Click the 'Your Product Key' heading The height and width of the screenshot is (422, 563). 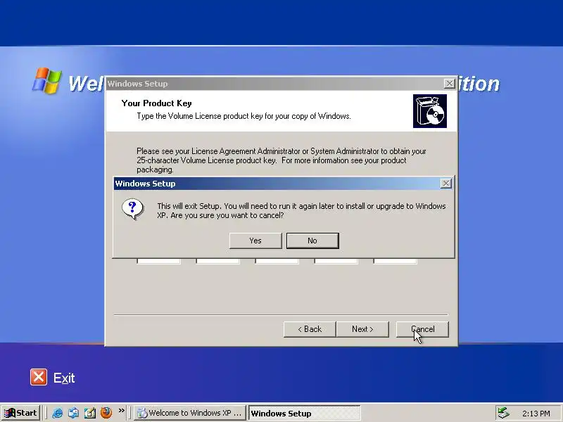pos(156,103)
